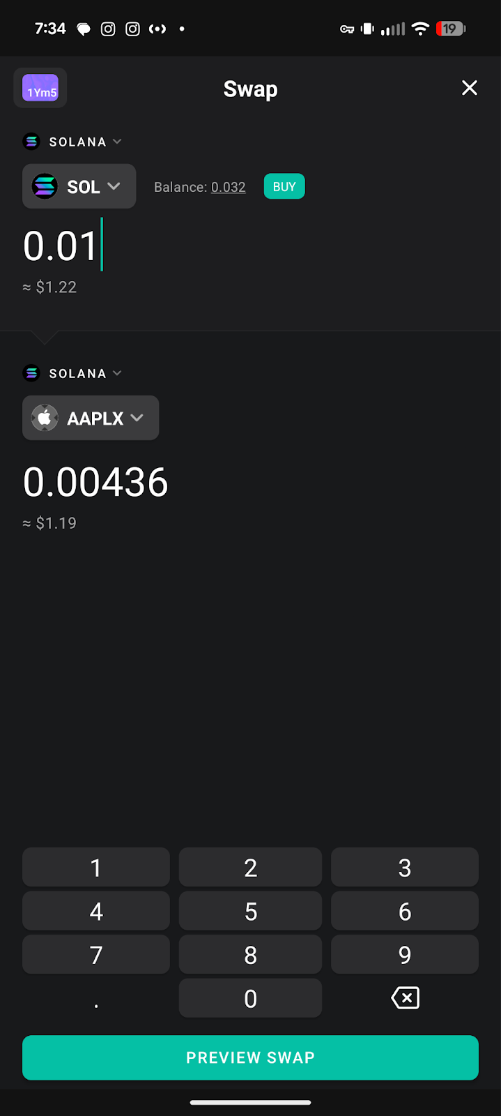
Task: Open the SOL token selector chevron
Action: (114, 186)
